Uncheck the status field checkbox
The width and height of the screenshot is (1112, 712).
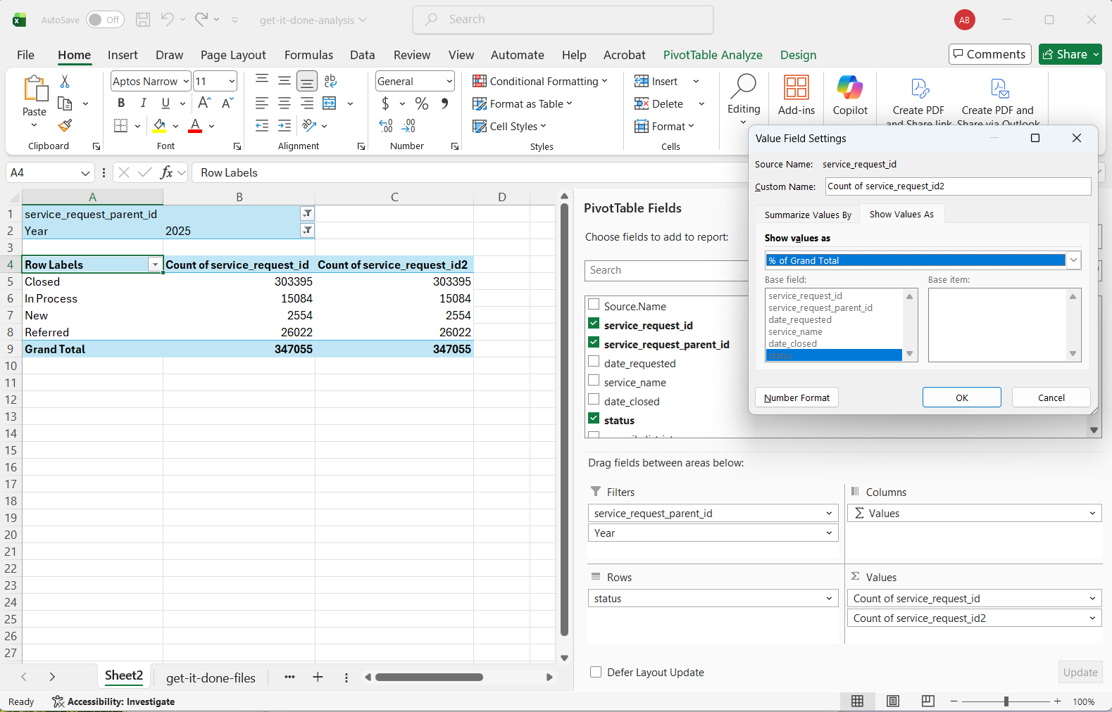(x=594, y=419)
